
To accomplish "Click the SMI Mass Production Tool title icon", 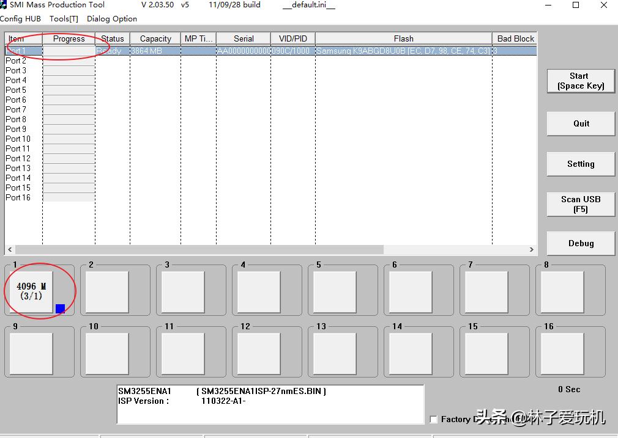I will pos(4,5).
